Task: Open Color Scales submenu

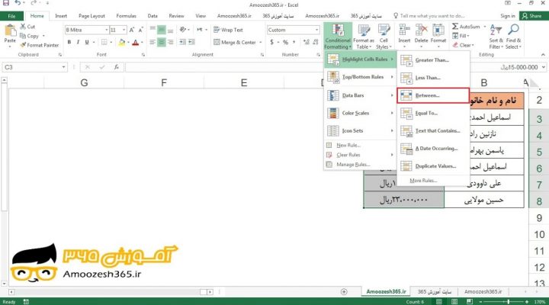Action: click(360, 113)
